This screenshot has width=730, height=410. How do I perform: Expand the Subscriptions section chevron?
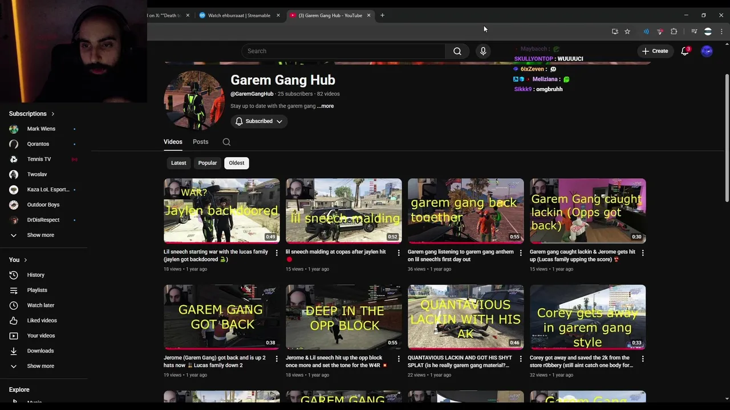53,114
